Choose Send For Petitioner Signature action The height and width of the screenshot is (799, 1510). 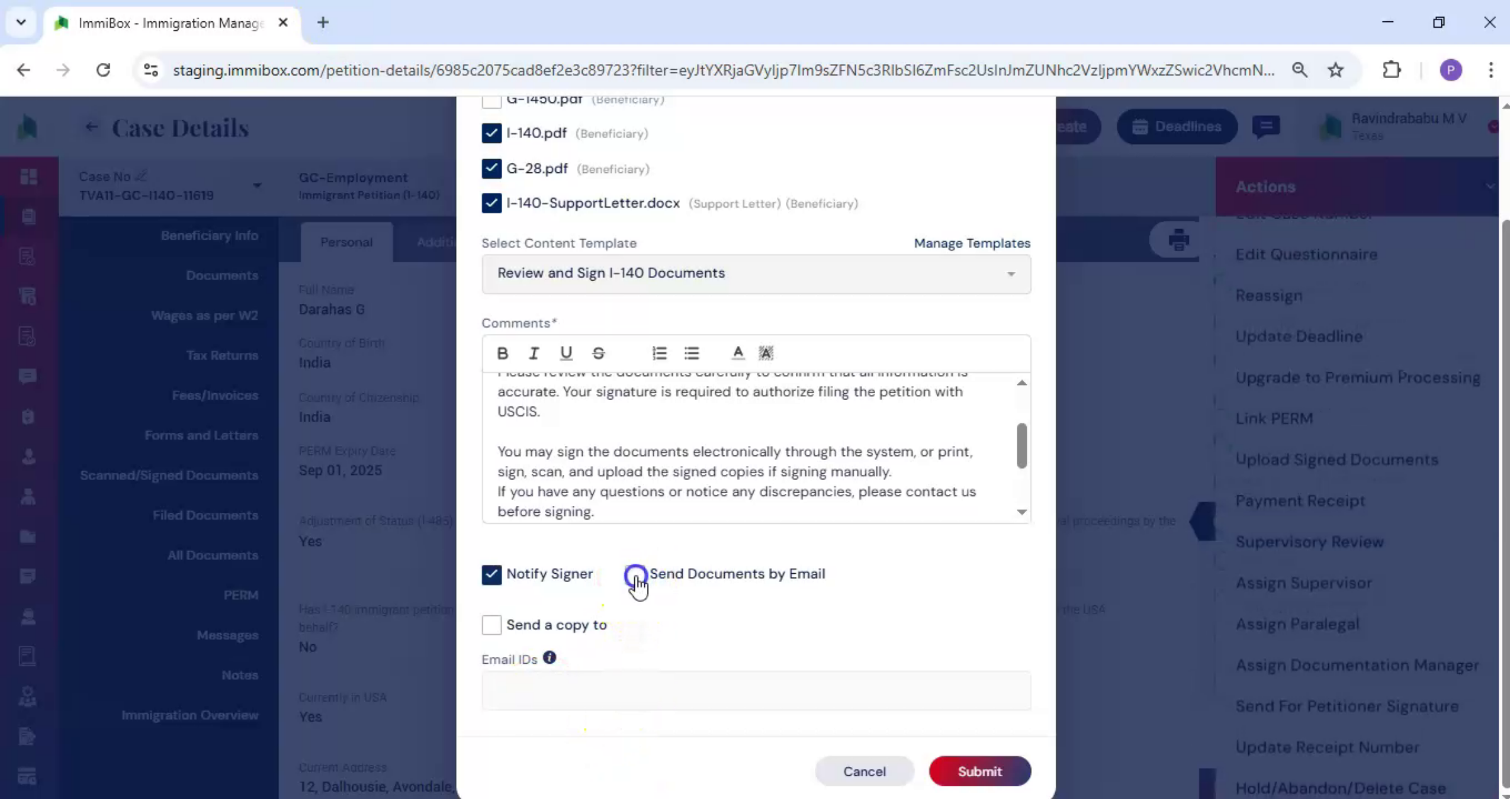pos(1347,706)
